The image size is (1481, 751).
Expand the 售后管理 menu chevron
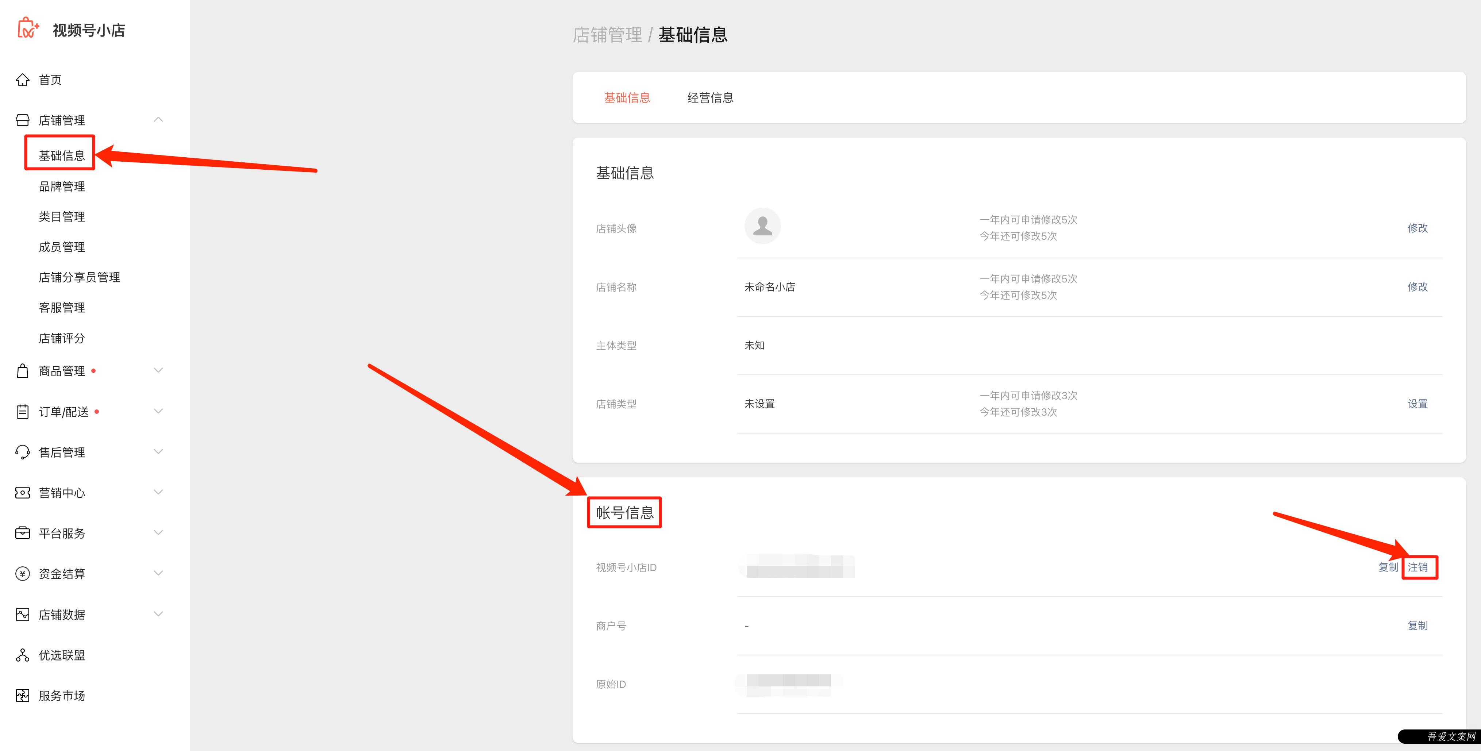(158, 452)
